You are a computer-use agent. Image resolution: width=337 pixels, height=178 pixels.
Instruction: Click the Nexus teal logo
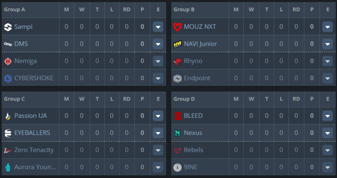178,133
